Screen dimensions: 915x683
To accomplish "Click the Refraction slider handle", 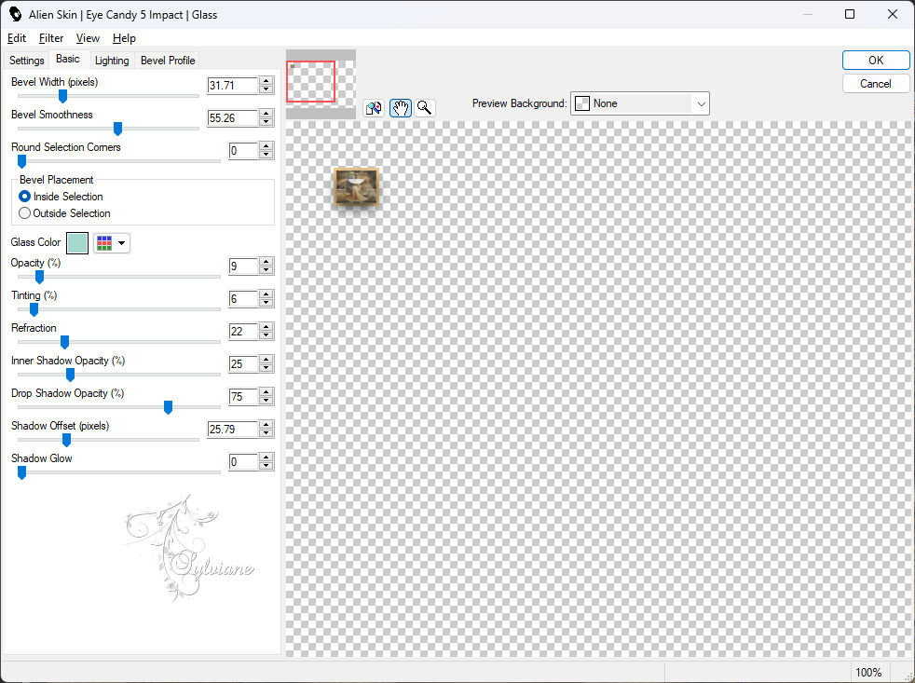I will coord(65,342).
